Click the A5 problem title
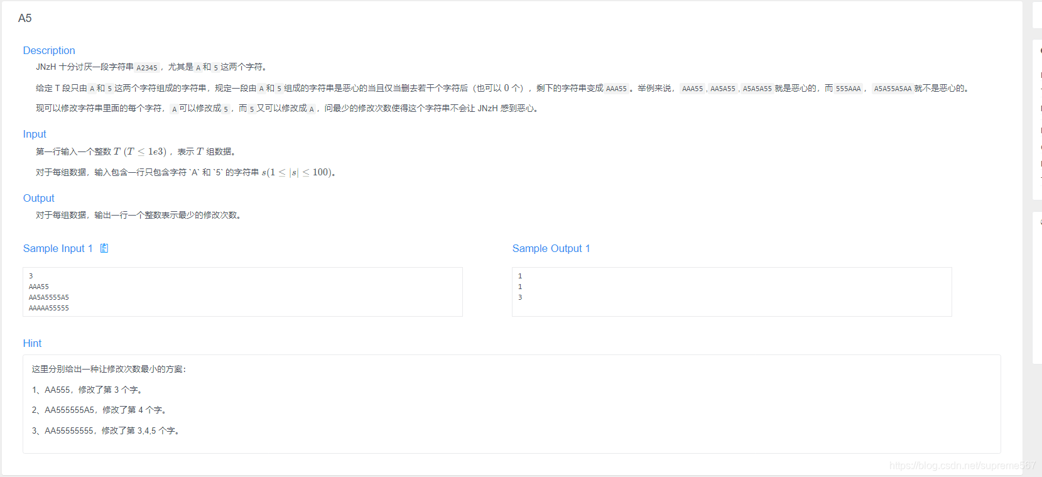The width and height of the screenshot is (1042, 477). click(25, 18)
